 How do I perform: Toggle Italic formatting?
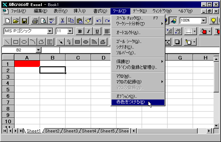(89, 31)
